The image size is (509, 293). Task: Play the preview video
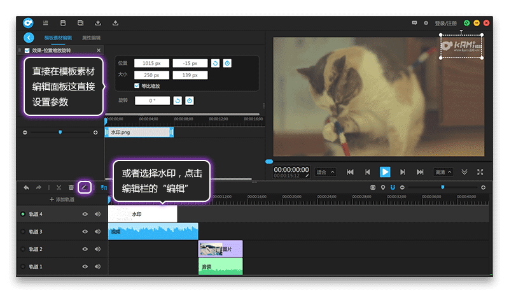(x=385, y=172)
